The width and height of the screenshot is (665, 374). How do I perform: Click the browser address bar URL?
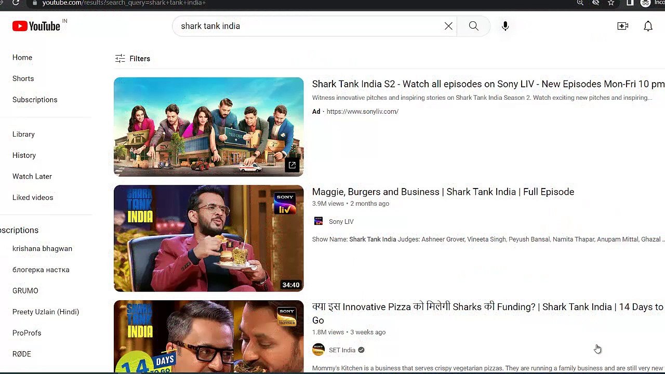124,3
